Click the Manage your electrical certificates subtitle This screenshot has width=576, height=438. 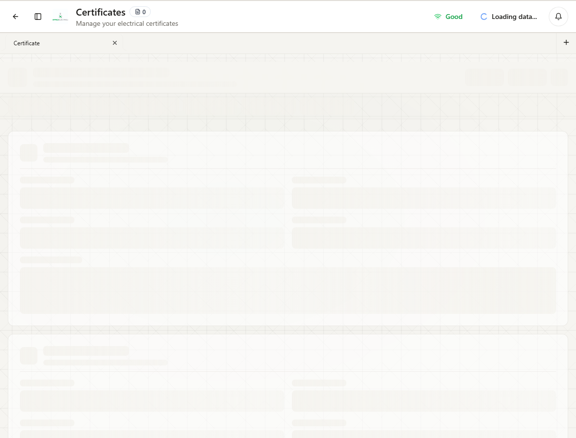tap(127, 23)
